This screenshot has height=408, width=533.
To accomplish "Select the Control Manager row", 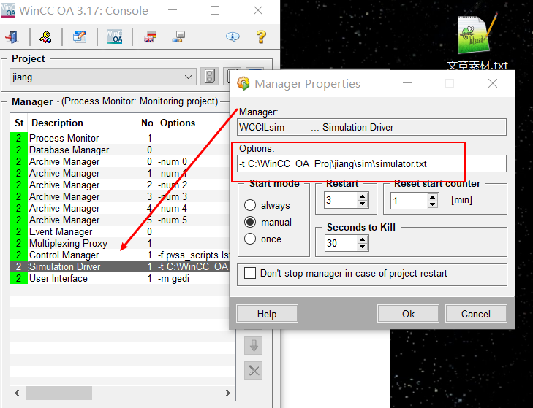I will click(x=120, y=255).
